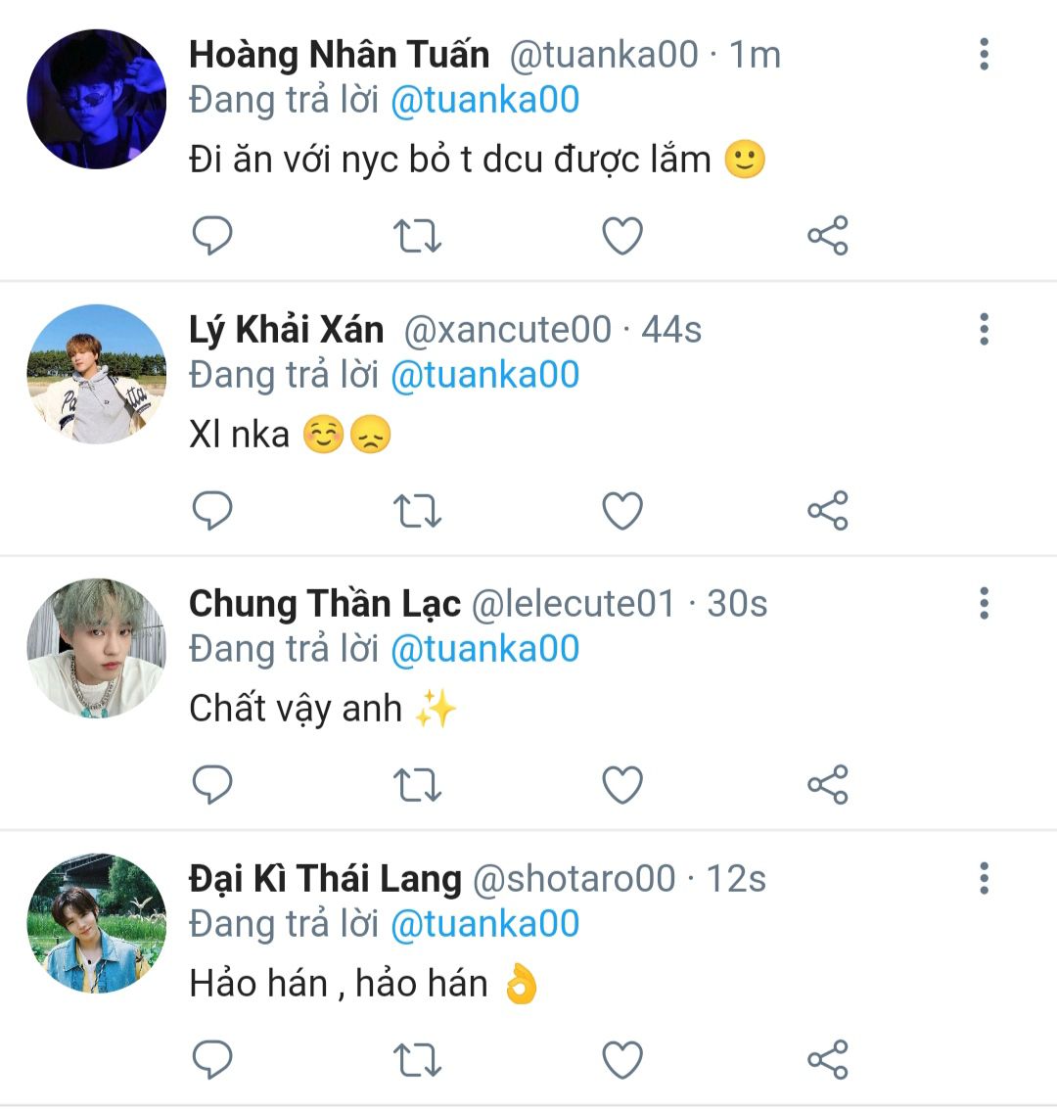Screen dimensions: 1057x1110
Task: View Hoàng Nhân Tuấn's profile picture
Action: (96, 99)
